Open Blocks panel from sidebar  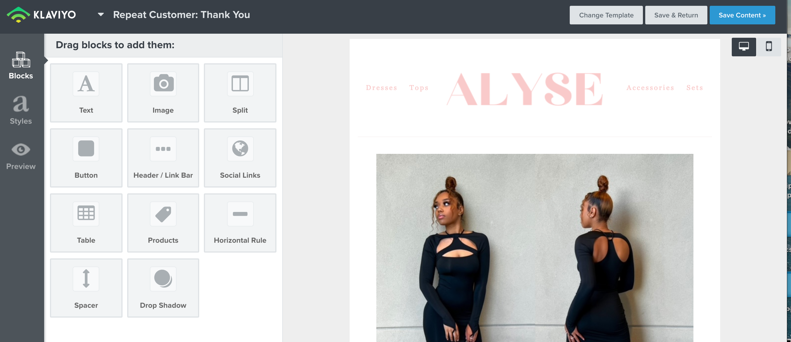(x=21, y=64)
